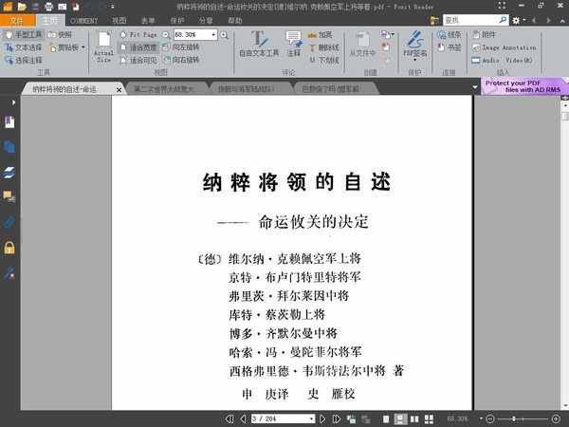The width and height of the screenshot is (569, 427).
Task: Switch to the Home ribbon tab (主页)
Action: coord(50,20)
